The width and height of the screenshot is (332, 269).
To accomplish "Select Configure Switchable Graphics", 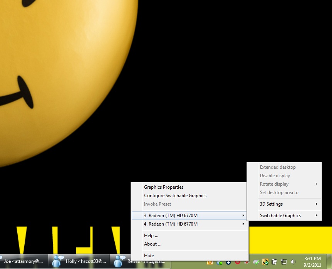I will pos(189,196).
